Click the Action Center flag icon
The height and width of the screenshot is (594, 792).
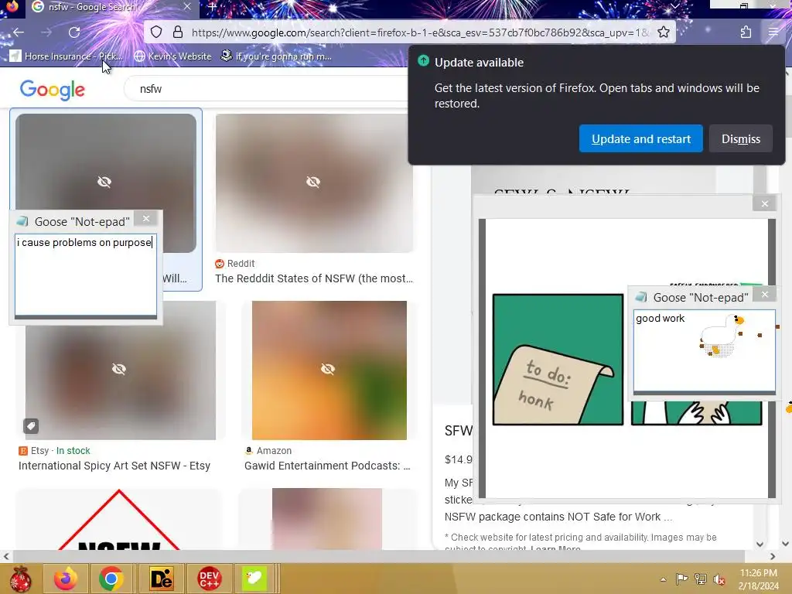click(x=682, y=579)
